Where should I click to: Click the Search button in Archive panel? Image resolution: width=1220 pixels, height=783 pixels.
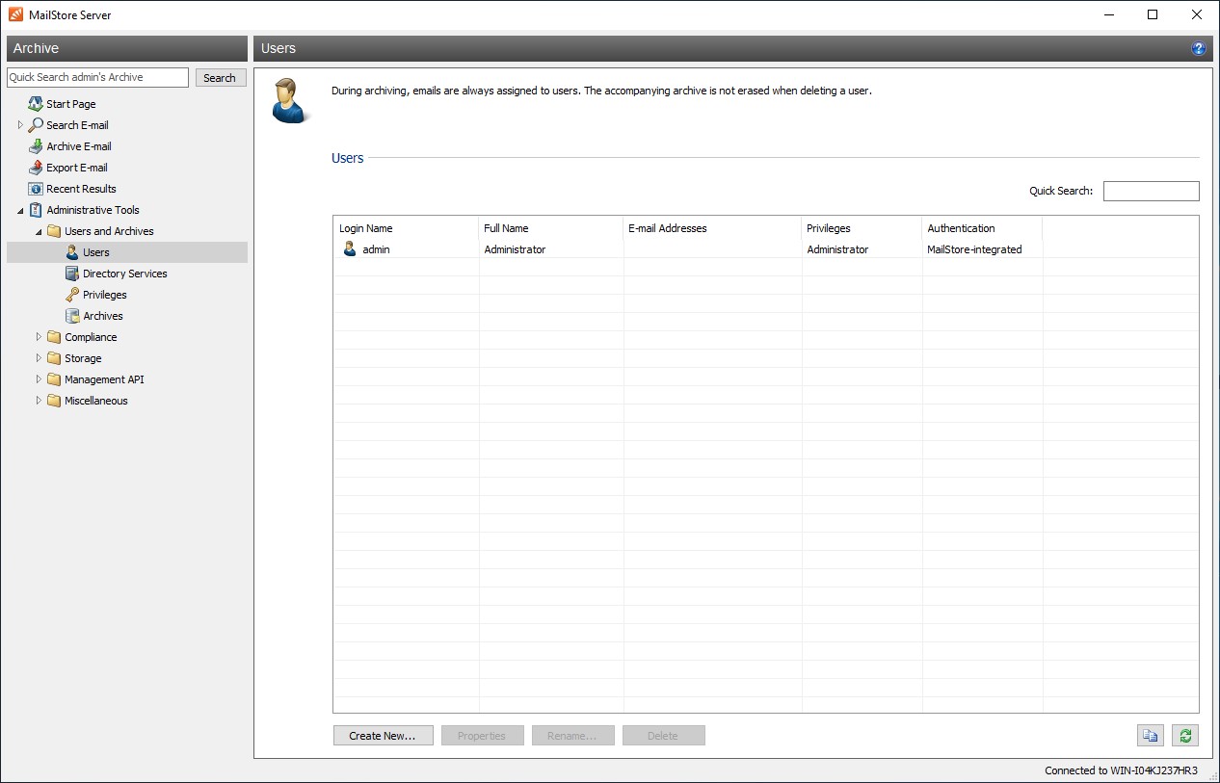pyautogui.click(x=220, y=78)
